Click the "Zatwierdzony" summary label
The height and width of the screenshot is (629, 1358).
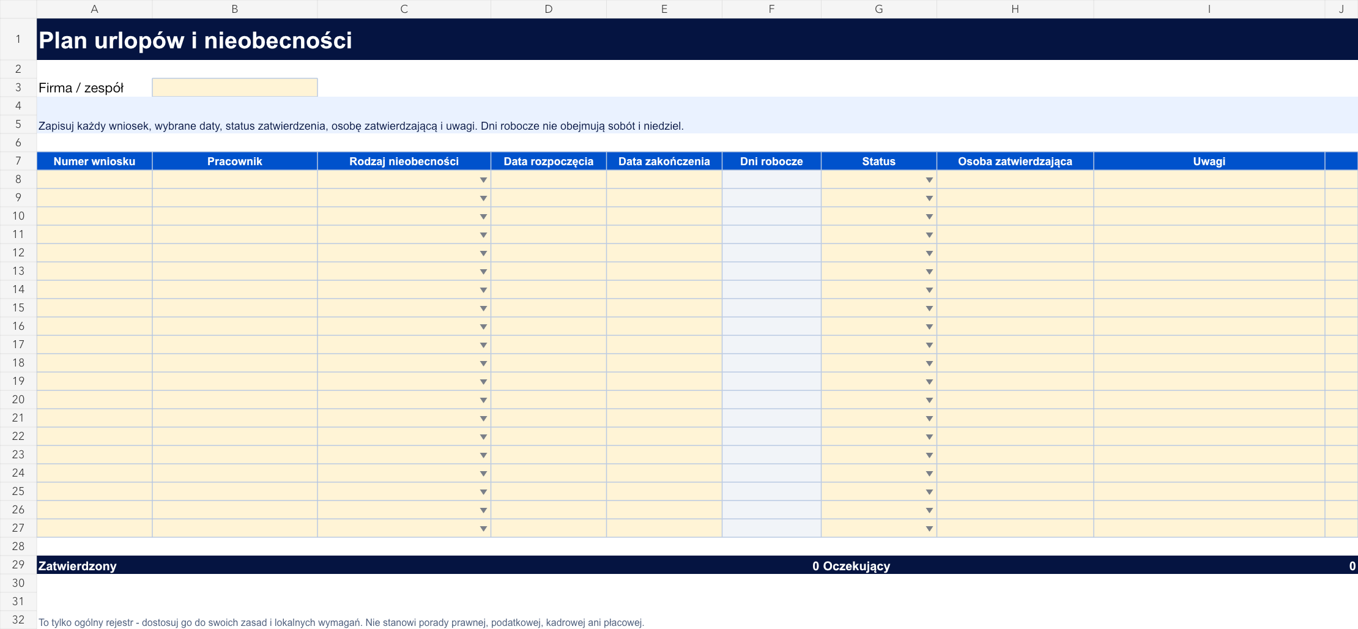click(x=78, y=566)
